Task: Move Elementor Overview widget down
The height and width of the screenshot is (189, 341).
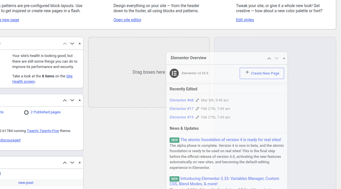Action: point(276,58)
